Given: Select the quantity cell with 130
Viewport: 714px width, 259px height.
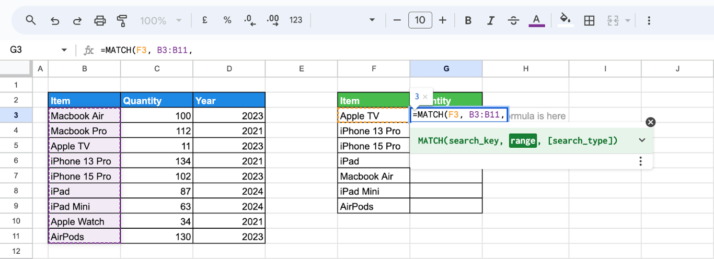Looking at the screenshot, I should [156, 237].
